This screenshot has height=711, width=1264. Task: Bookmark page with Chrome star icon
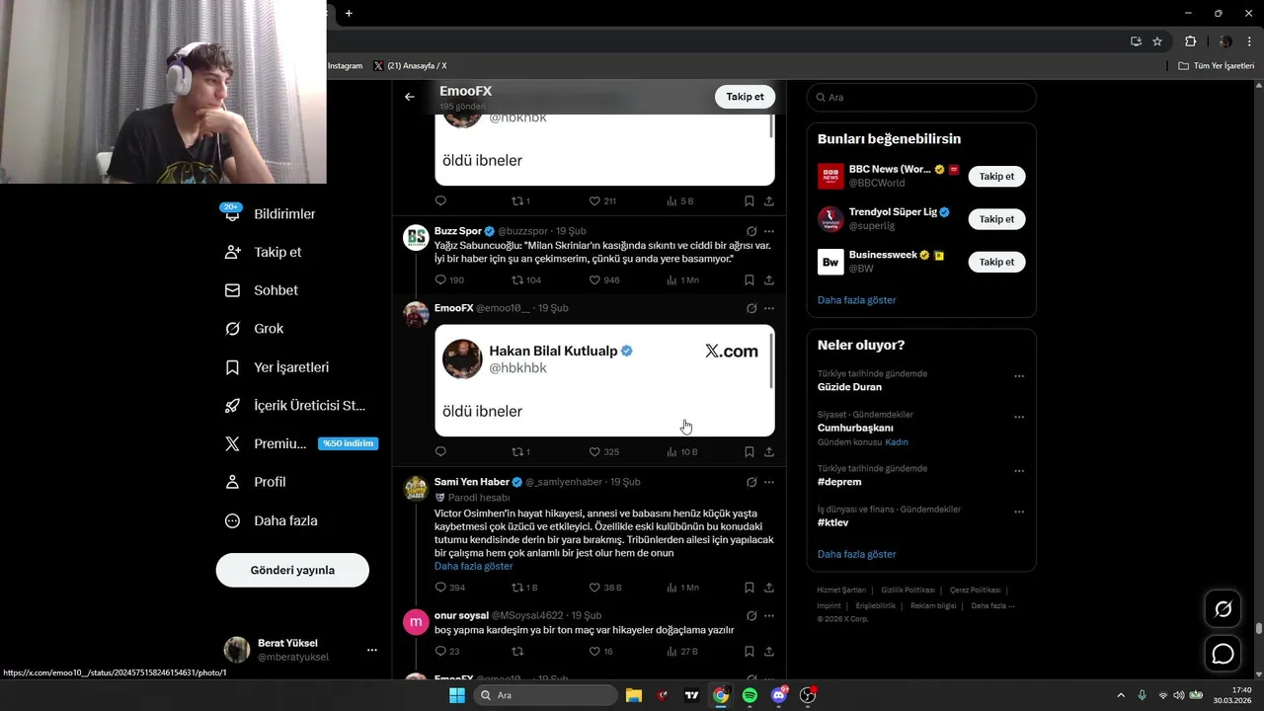[x=1157, y=41]
